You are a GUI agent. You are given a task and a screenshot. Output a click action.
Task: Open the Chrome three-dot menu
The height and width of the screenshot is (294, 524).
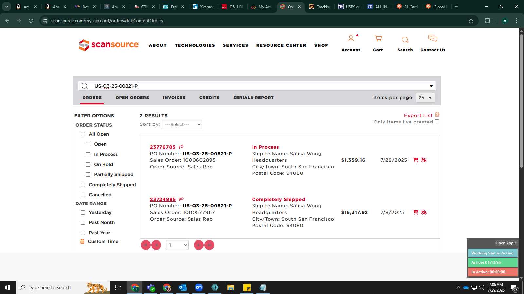(x=517, y=21)
